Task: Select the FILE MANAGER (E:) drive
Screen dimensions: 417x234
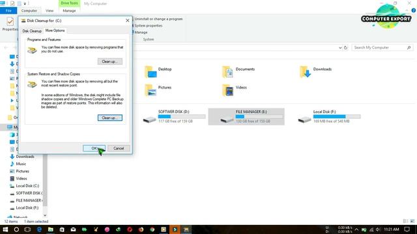Action: [x=246, y=116]
